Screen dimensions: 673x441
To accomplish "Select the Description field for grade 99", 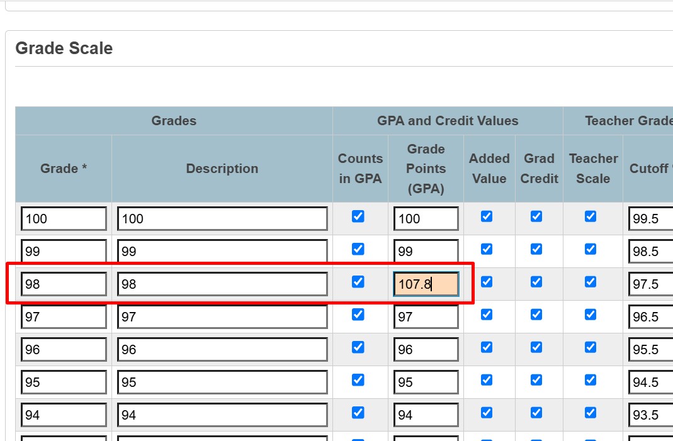I will 222,252.
